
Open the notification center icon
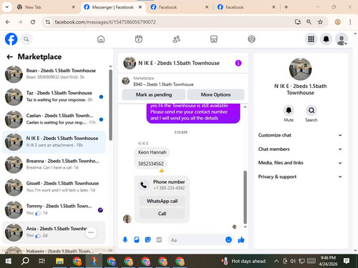[347, 261]
